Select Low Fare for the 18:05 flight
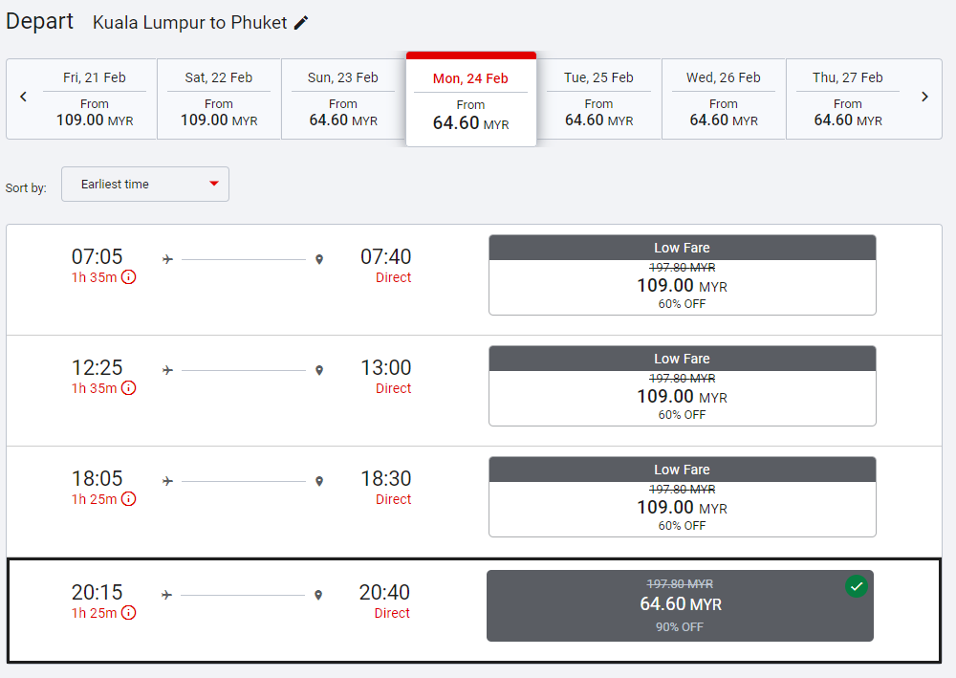 point(682,497)
